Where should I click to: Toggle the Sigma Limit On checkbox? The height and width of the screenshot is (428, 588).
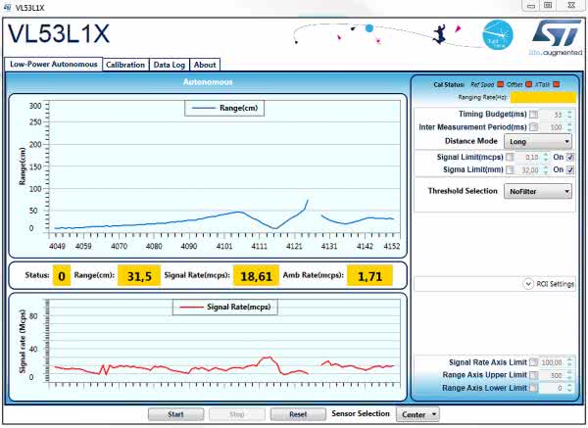(x=570, y=169)
